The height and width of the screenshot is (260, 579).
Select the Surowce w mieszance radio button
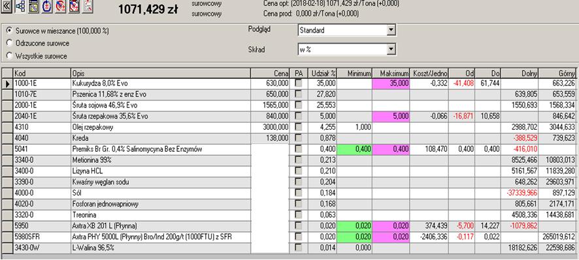(x=9, y=31)
